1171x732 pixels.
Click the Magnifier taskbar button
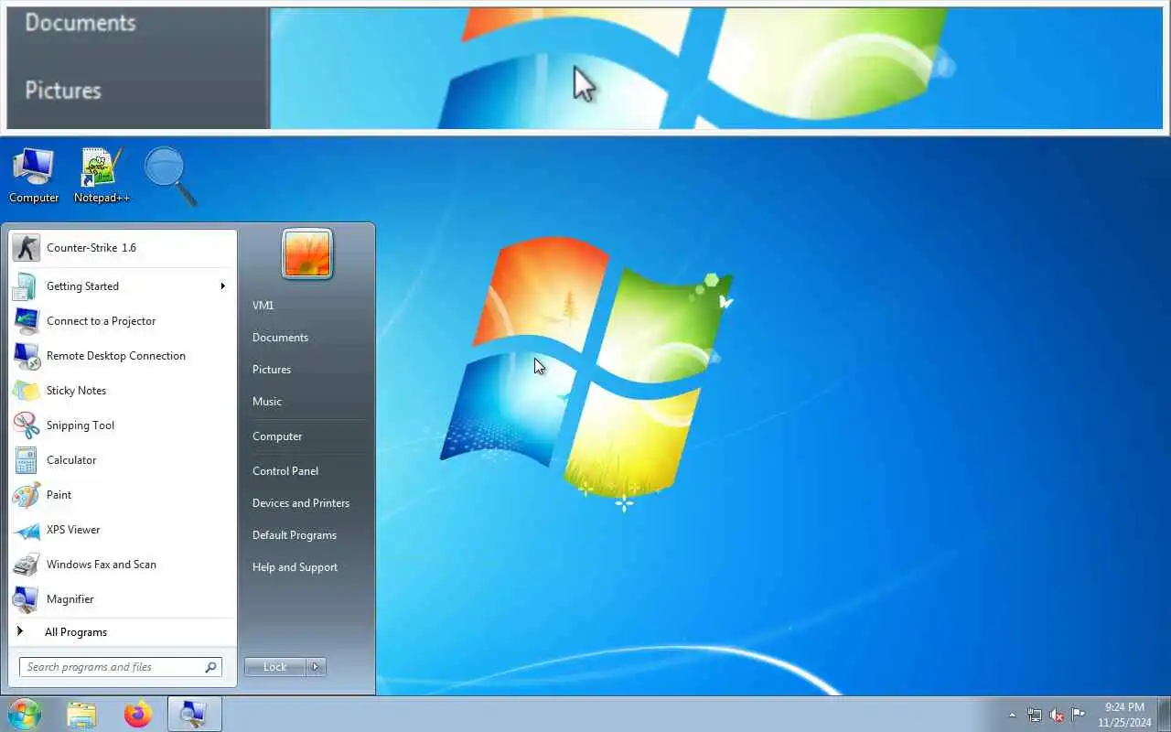tap(194, 714)
